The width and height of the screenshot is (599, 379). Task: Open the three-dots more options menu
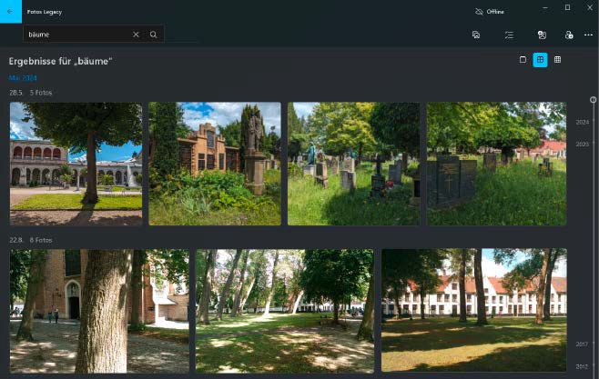pyautogui.click(x=588, y=35)
